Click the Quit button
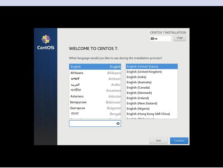 click(x=158, y=140)
